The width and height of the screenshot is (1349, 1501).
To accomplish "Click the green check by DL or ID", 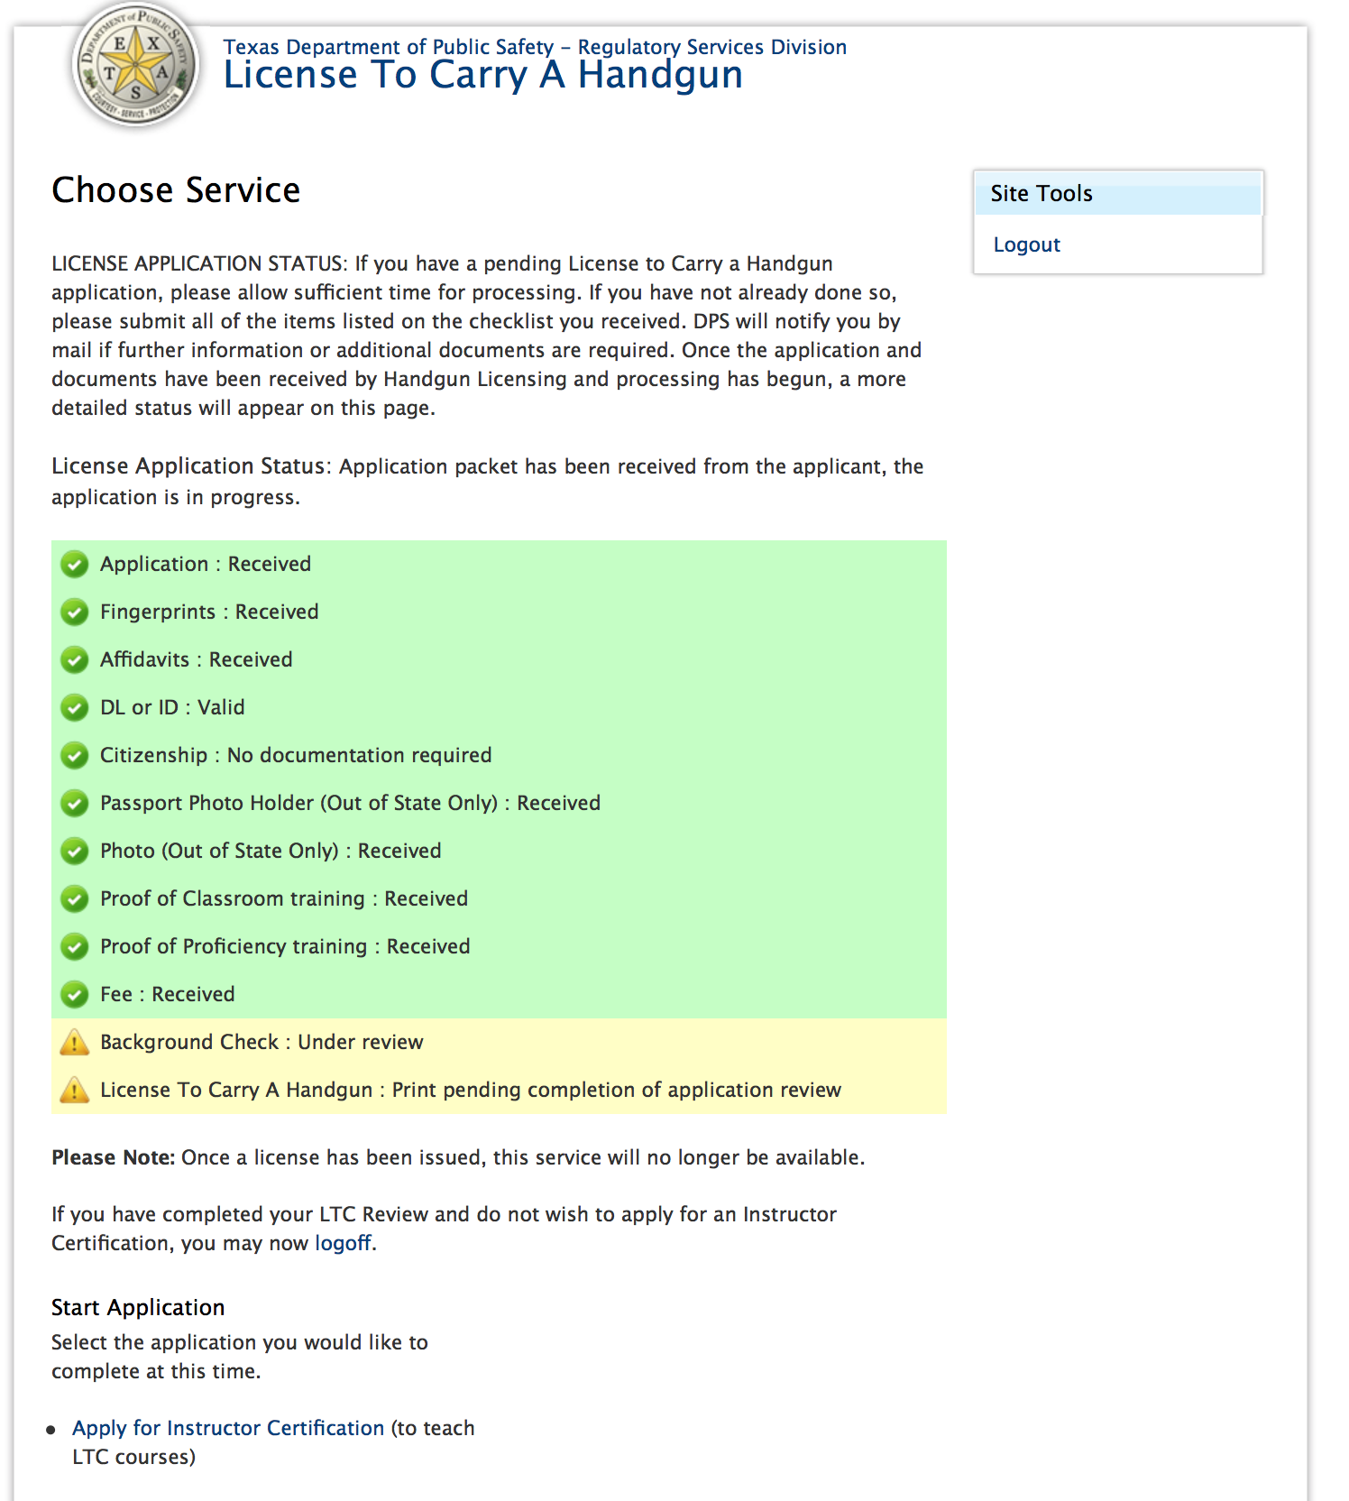I will pos(74,708).
